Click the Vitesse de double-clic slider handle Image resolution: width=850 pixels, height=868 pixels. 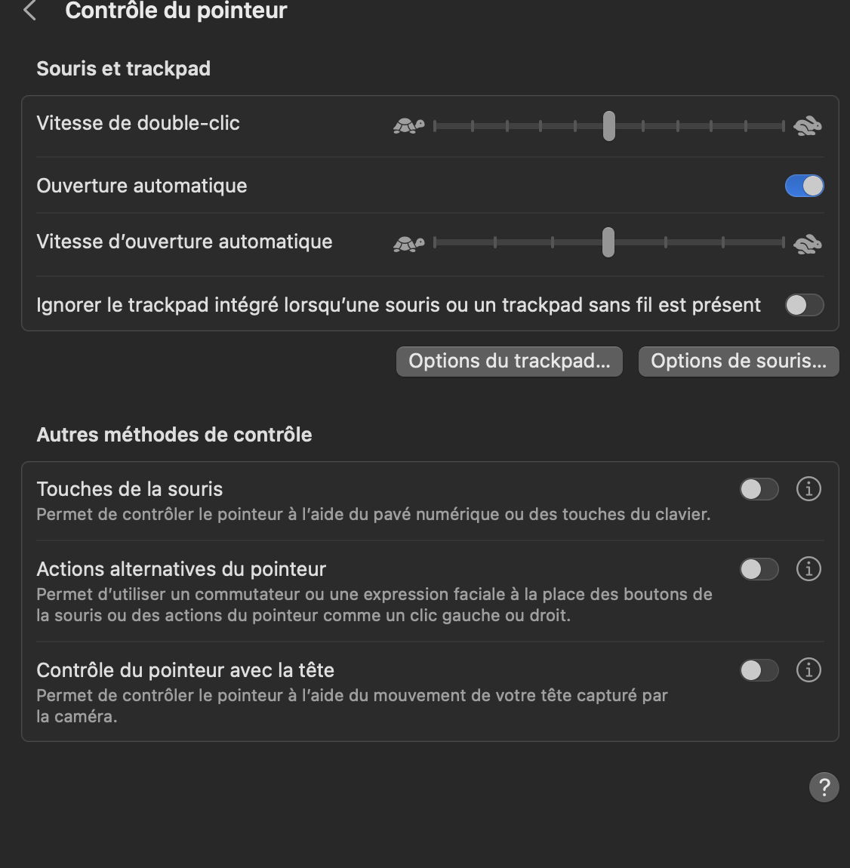pyautogui.click(x=608, y=125)
